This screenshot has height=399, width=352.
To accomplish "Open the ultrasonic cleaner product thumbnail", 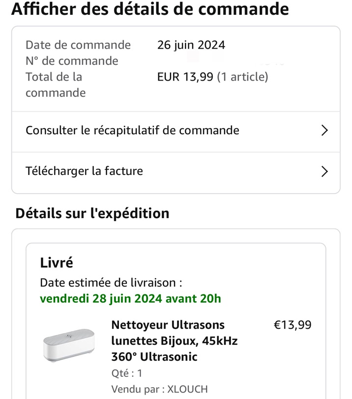I will pos(69,345).
